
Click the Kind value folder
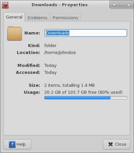point(50,45)
